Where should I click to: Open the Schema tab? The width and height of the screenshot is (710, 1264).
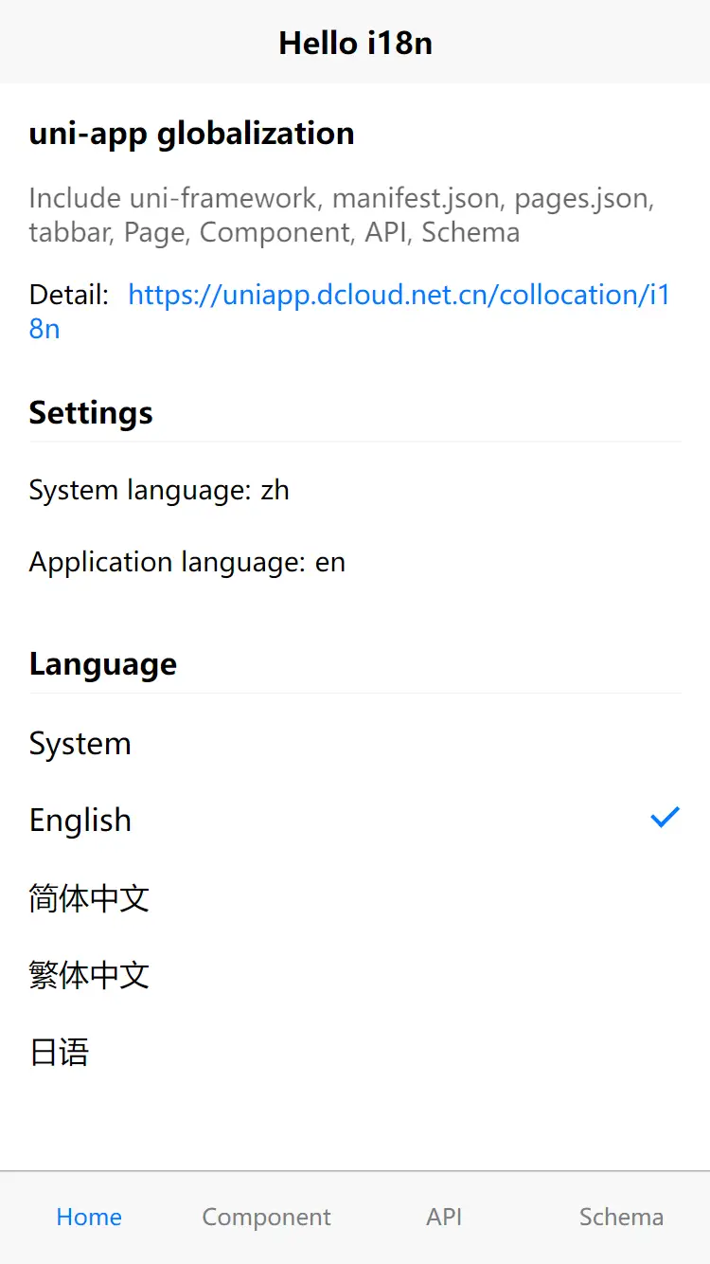[x=621, y=1218]
